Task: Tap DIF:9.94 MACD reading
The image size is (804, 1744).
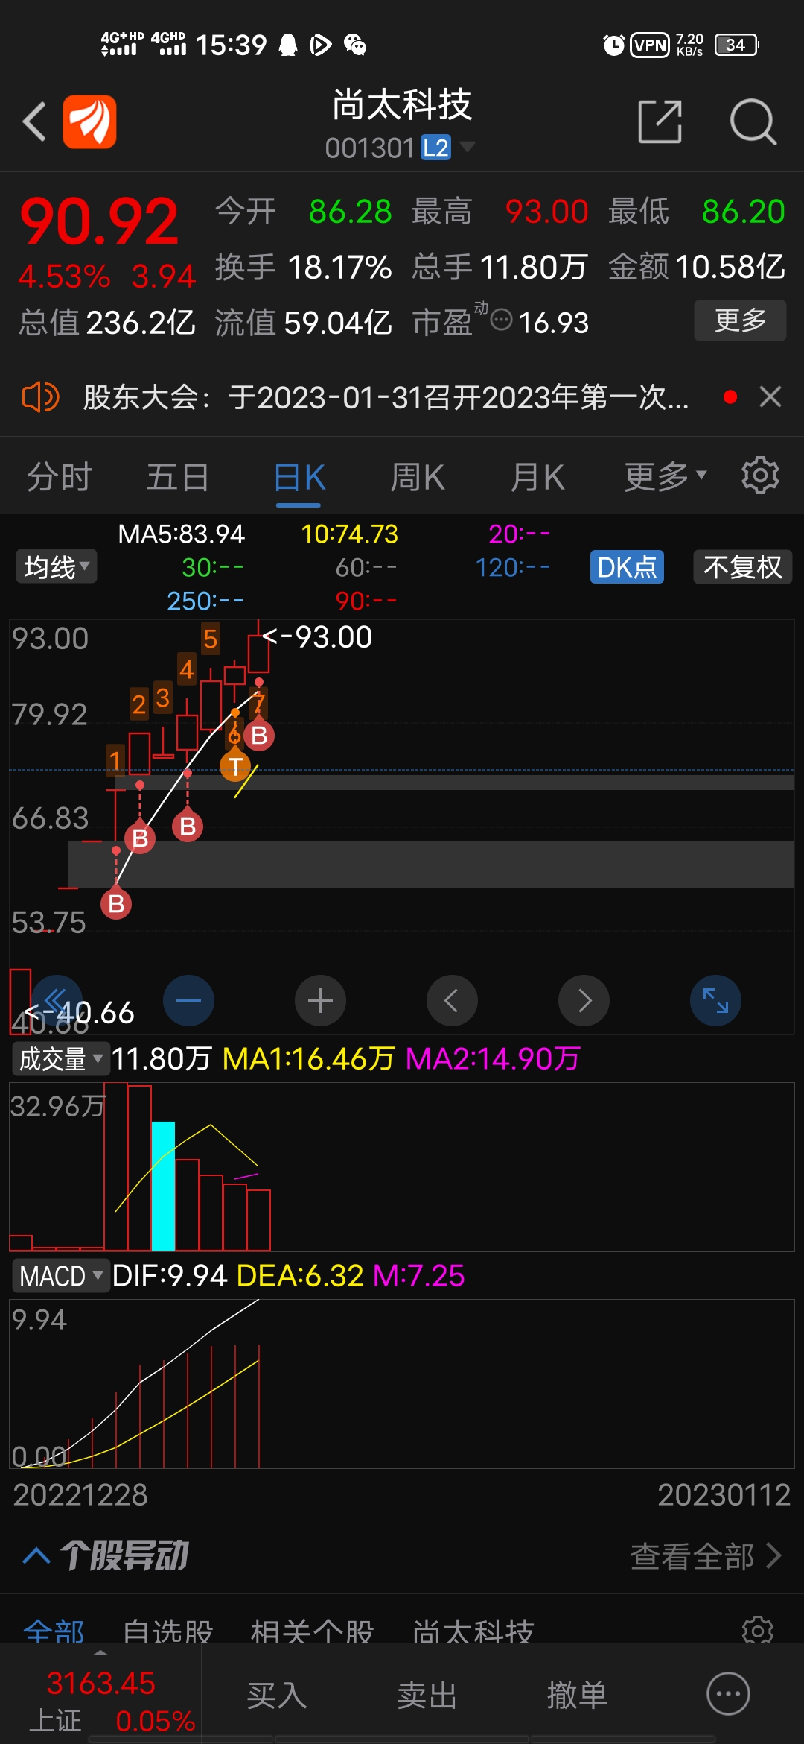Action: 170,1276
